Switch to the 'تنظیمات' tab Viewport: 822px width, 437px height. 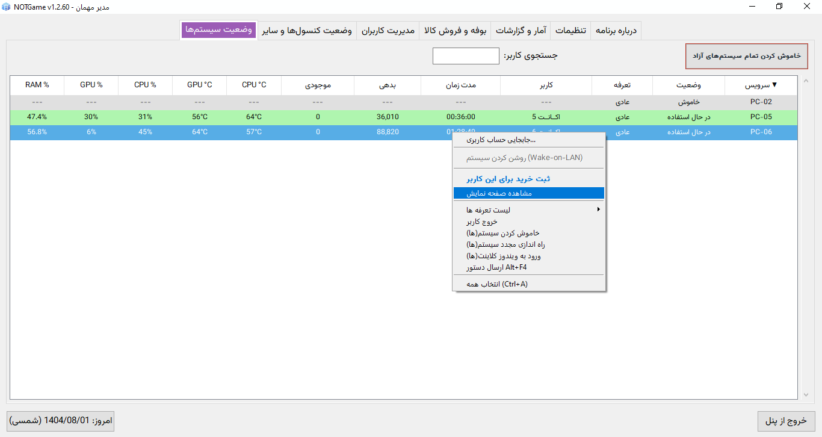pyautogui.click(x=570, y=30)
